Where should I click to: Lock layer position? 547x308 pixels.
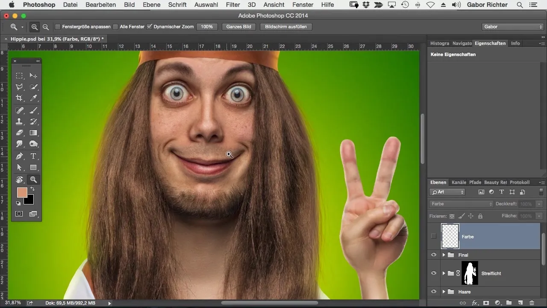pyautogui.click(x=471, y=216)
